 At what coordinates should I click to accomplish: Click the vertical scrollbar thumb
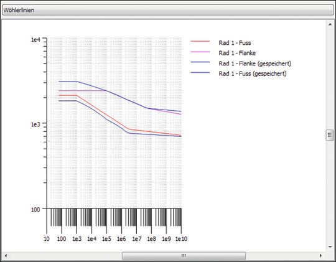point(330,135)
